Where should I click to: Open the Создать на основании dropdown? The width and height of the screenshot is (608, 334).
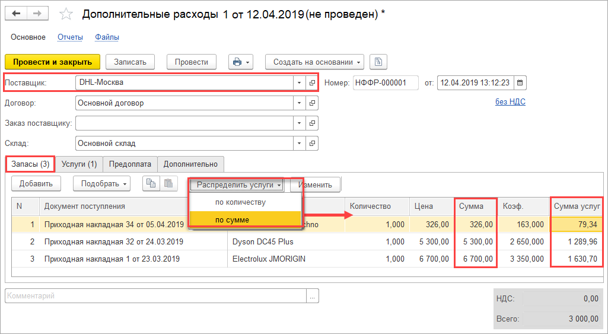tap(317, 62)
